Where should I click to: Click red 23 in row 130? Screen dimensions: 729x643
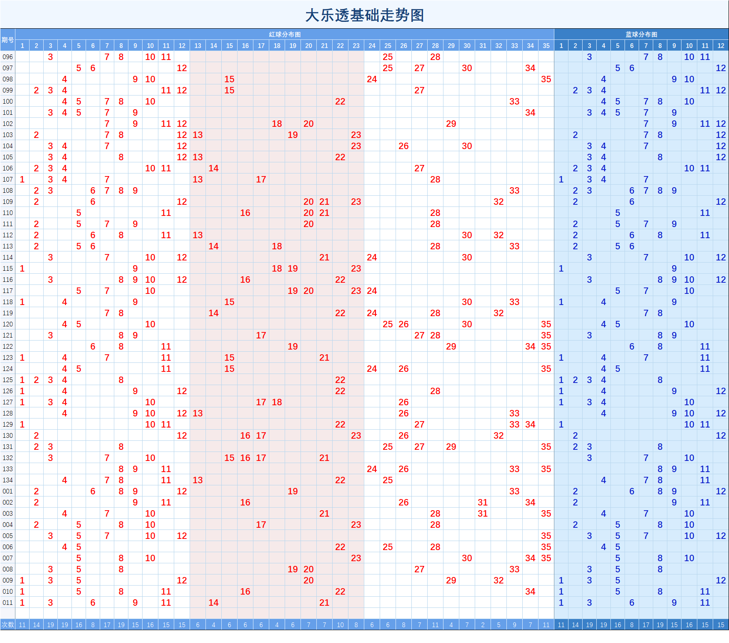(x=356, y=435)
